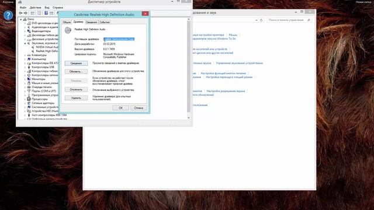Click the highlighted driver provider value

(119, 39)
